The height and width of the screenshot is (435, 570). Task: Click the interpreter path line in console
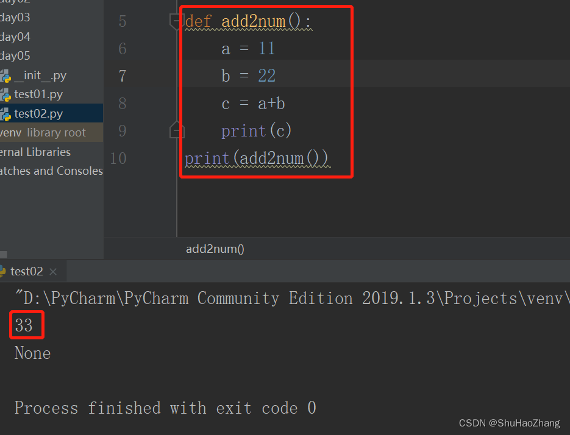point(292,299)
